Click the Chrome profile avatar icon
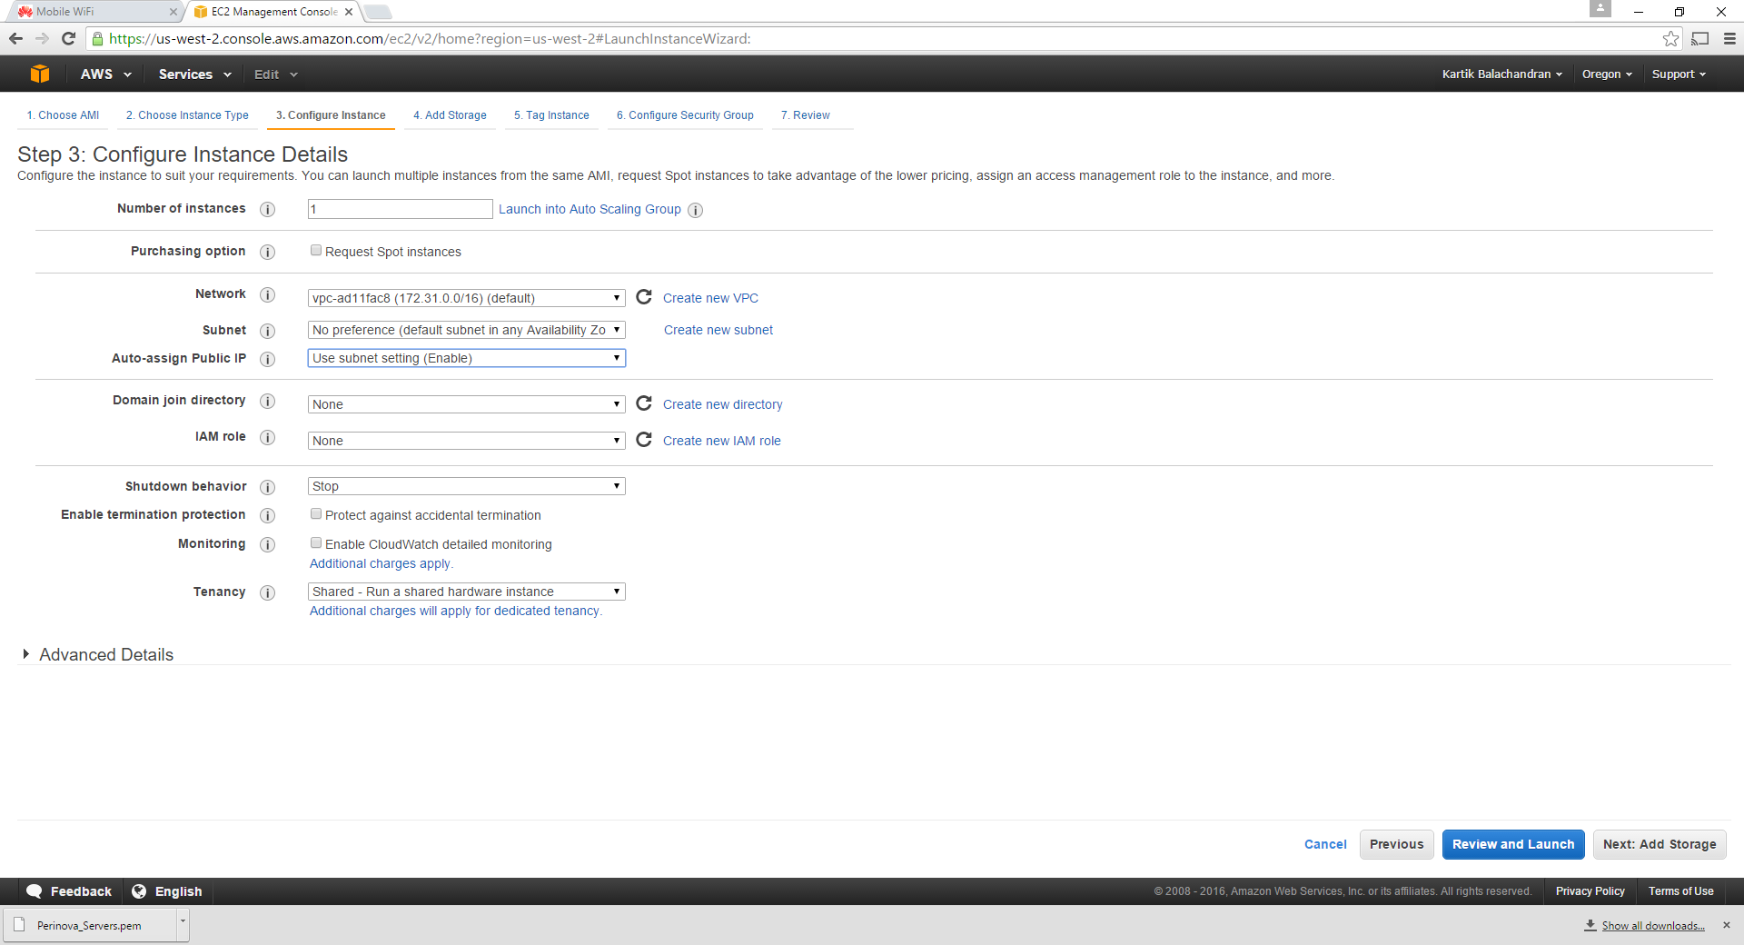The width and height of the screenshot is (1744, 945). point(1600,8)
